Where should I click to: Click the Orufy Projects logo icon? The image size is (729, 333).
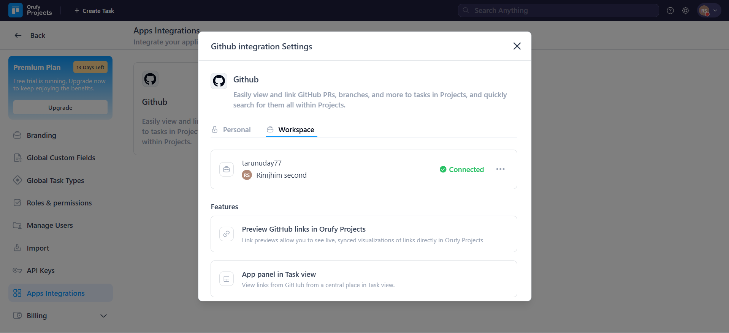click(16, 11)
